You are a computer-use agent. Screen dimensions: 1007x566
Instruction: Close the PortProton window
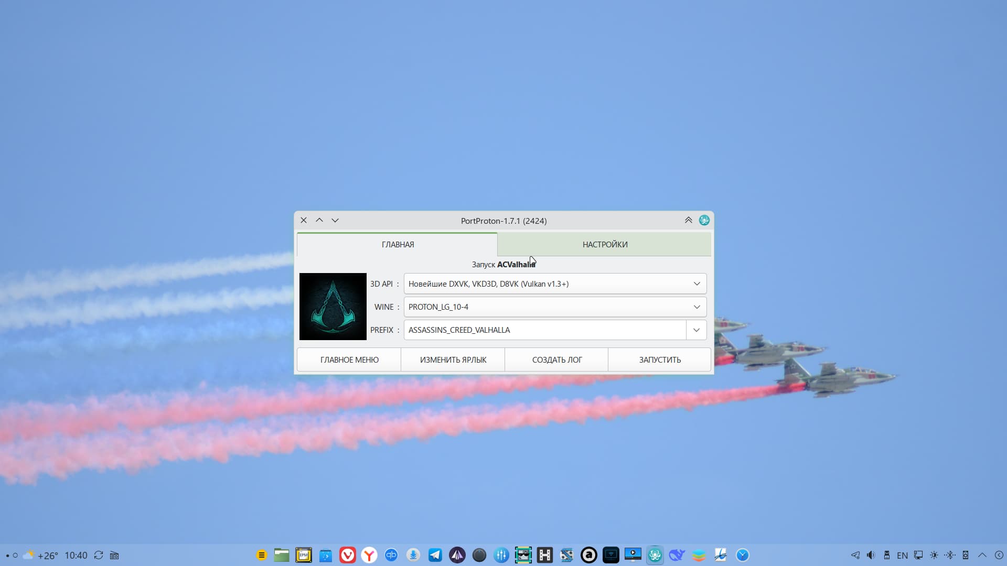(304, 220)
